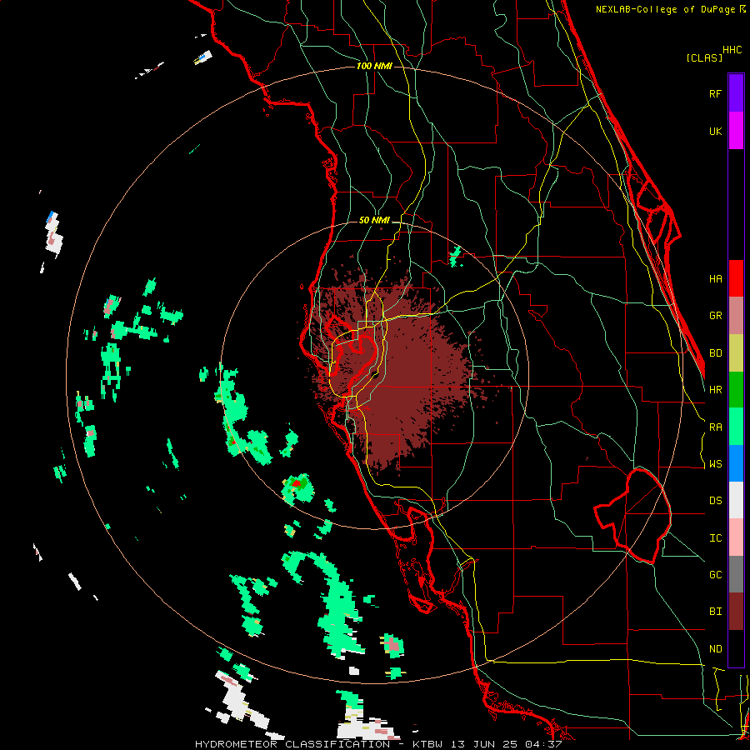Select the BD yellow legend swatch

click(736, 353)
